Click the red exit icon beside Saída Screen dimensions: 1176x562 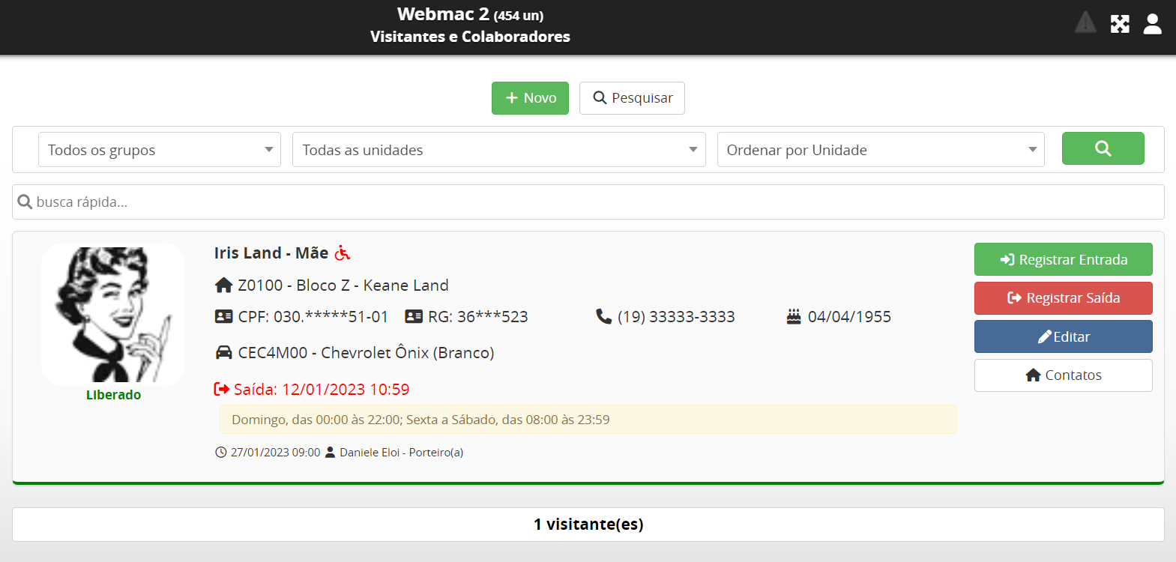[222, 390]
